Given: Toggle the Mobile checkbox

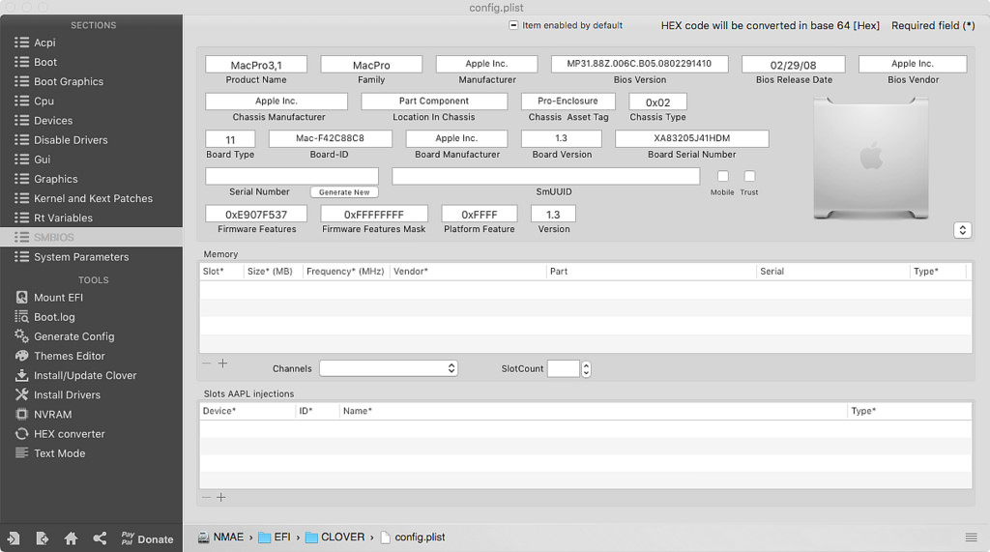Looking at the screenshot, I should tap(723, 176).
